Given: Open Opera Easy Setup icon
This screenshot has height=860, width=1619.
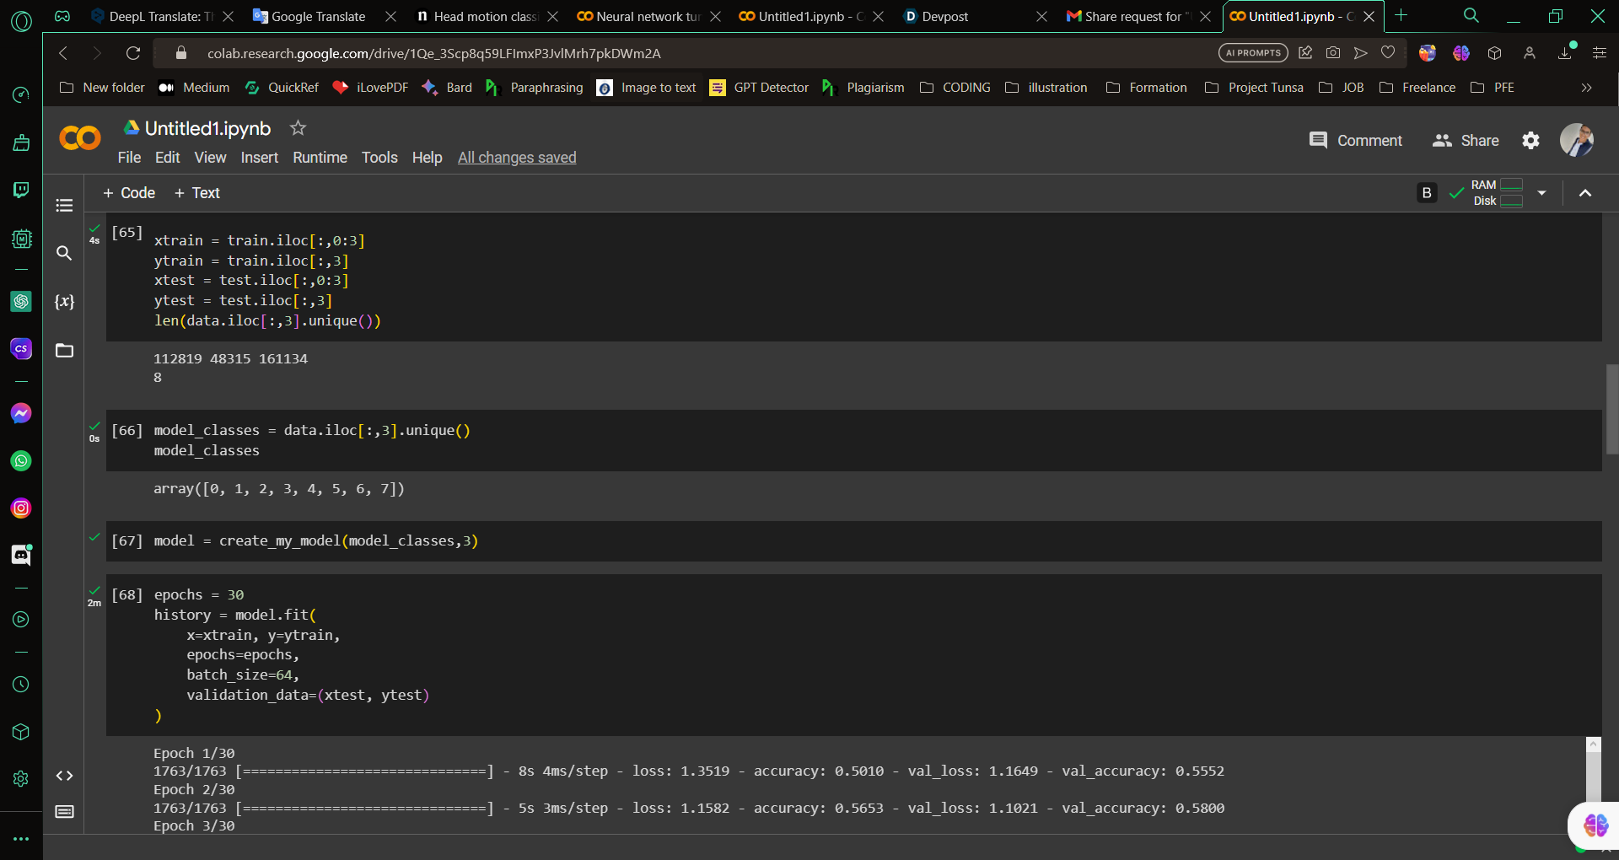Looking at the screenshot, I should click(1599, 53).
